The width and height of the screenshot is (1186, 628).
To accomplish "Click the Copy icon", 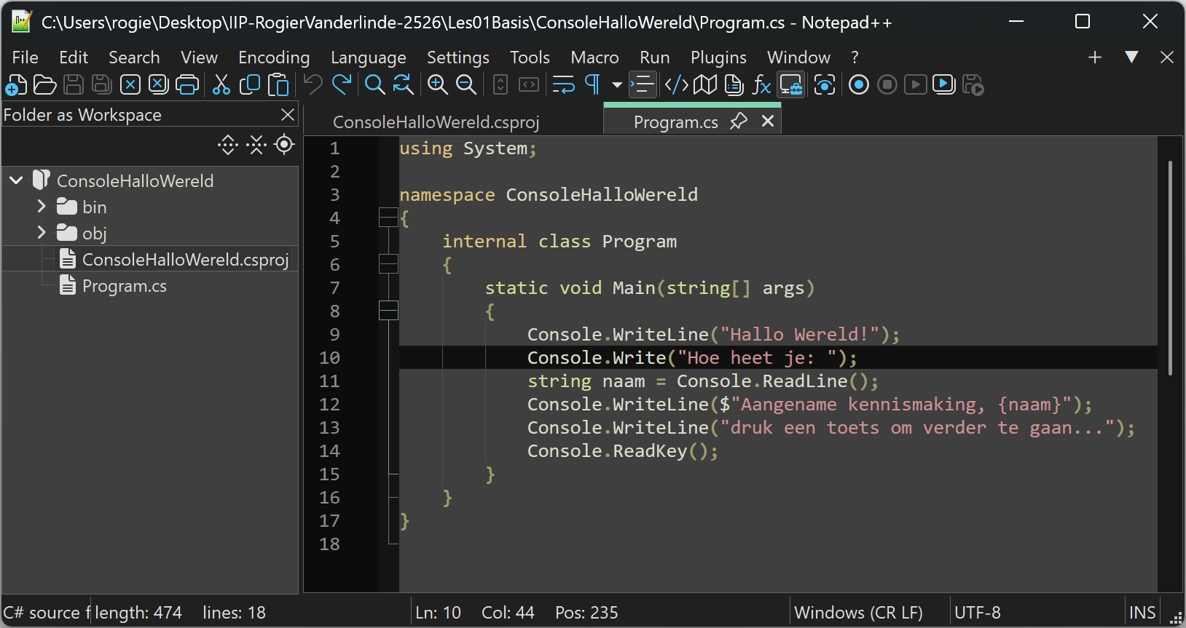I will pos(250,85).
